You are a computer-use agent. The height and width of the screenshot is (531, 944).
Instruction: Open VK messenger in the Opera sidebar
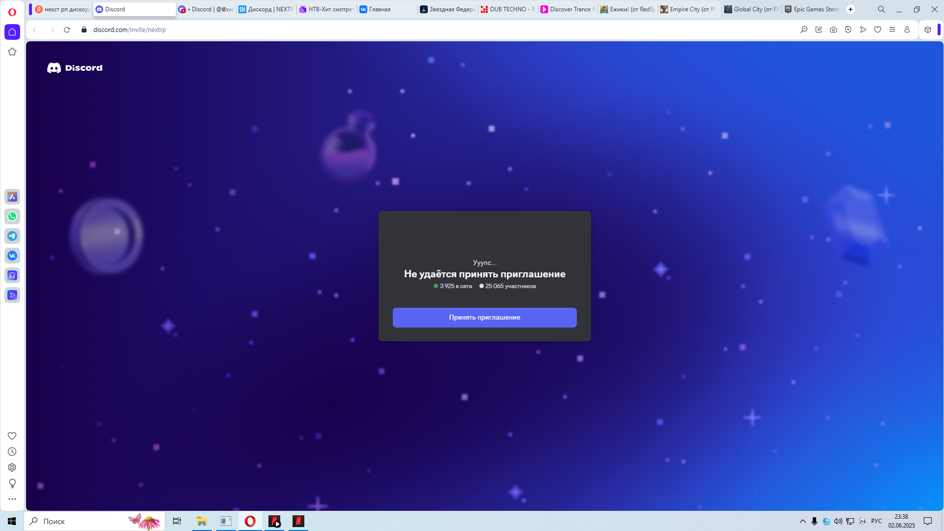[12, 256]
